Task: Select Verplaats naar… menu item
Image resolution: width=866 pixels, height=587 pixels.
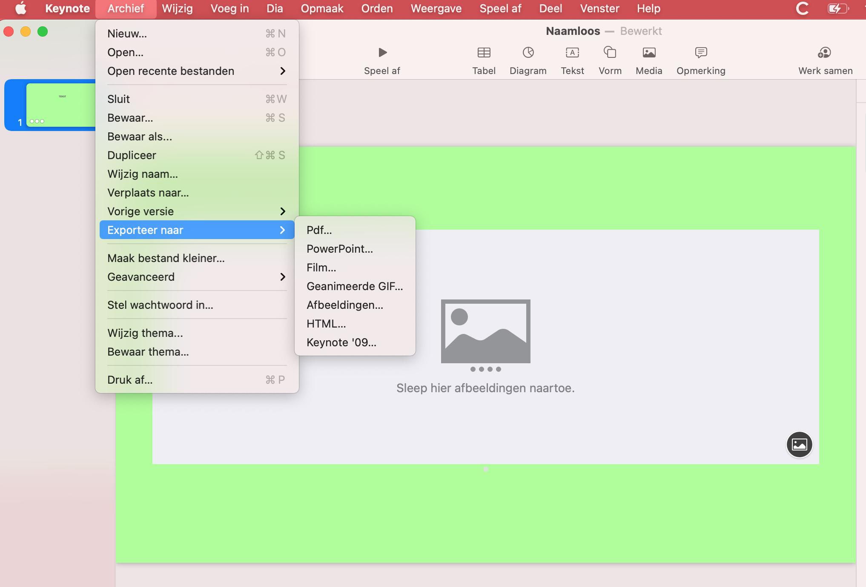Action: pos(197,193)
